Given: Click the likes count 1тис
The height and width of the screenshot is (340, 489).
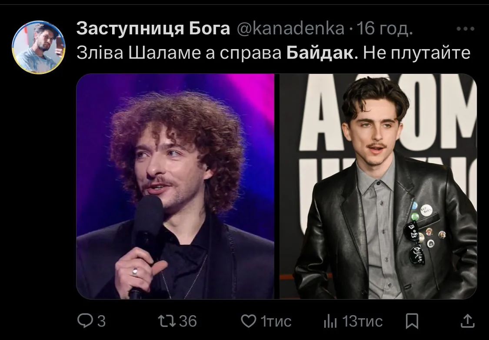Looking at the screenshot, I should 276,321.
